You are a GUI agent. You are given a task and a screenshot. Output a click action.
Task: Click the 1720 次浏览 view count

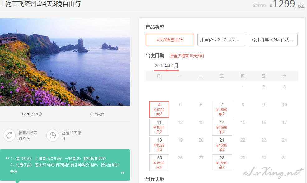pos(32,114)
